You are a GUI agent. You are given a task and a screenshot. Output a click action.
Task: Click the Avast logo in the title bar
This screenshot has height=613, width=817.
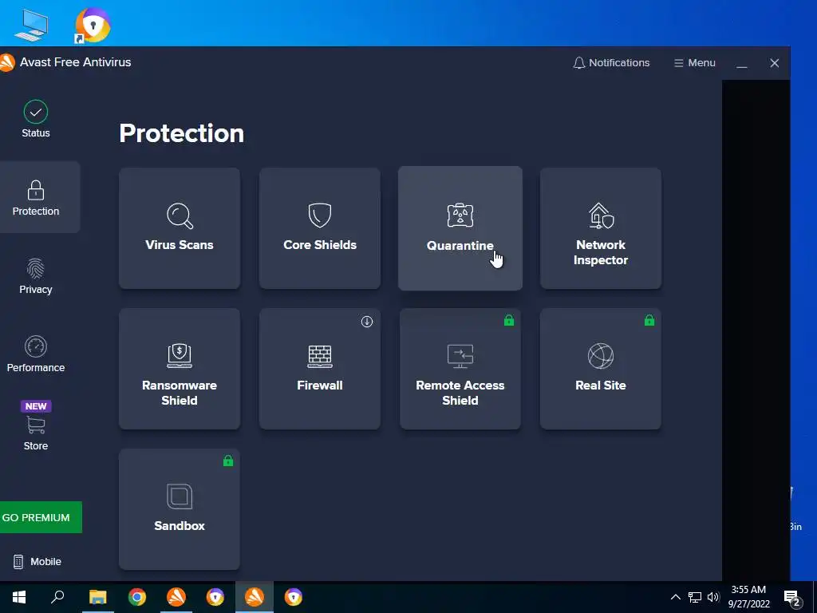tap(7, 62)
